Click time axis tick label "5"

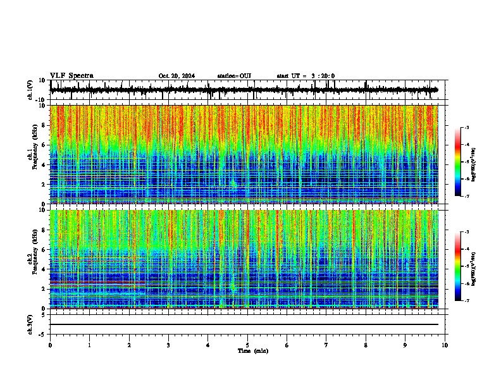247,345
